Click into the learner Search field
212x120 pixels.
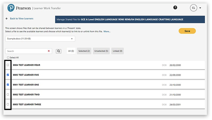(25, 51)
